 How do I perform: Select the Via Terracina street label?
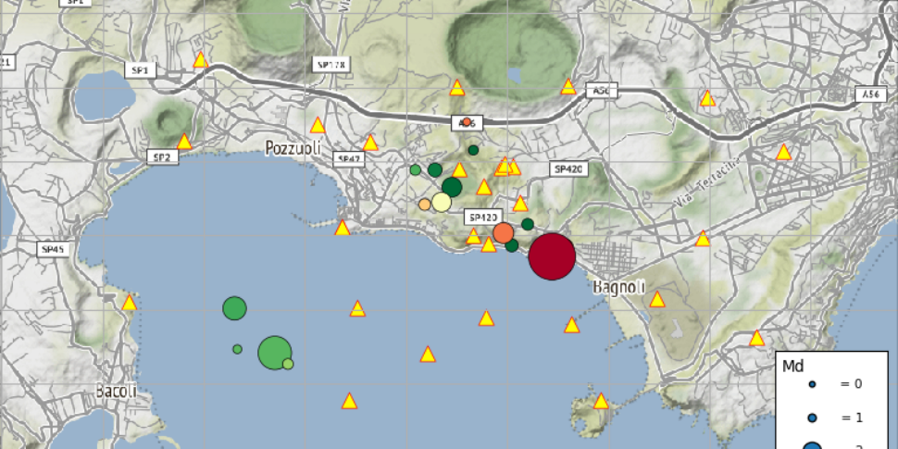(x=709, y=181)
